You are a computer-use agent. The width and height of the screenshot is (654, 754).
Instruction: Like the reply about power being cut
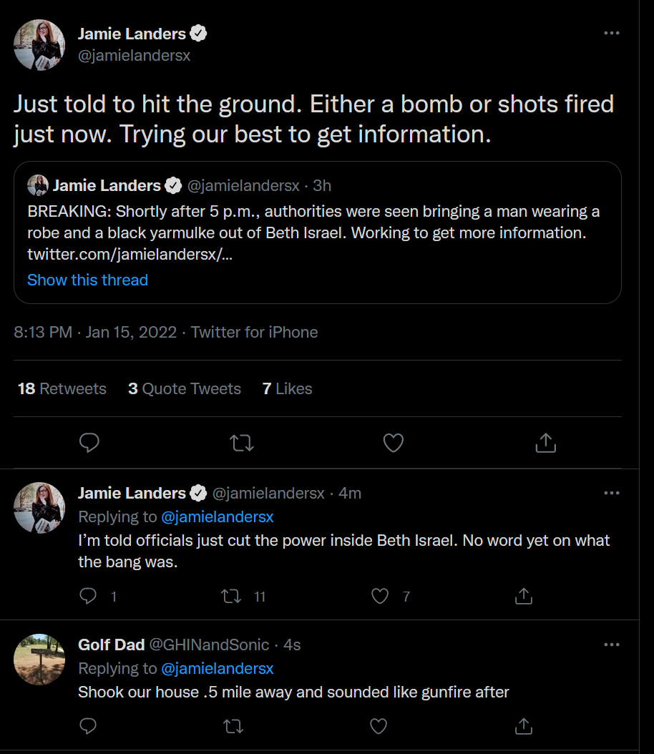click(380, 597)
